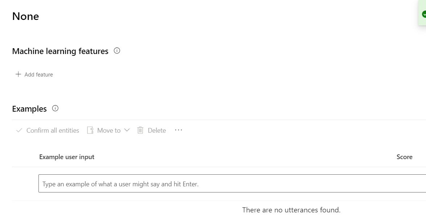426x224 pixels.
Task: Select the Confirm all entities label
Action: point(53,130)
